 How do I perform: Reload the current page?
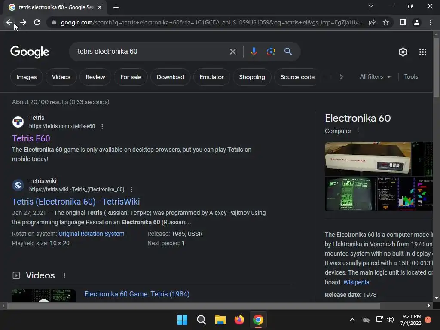[37, 22]
